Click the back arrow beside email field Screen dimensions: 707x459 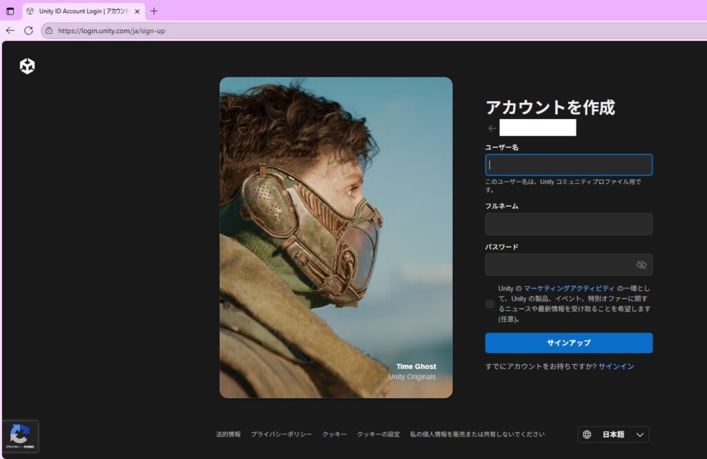click(492, 128)
